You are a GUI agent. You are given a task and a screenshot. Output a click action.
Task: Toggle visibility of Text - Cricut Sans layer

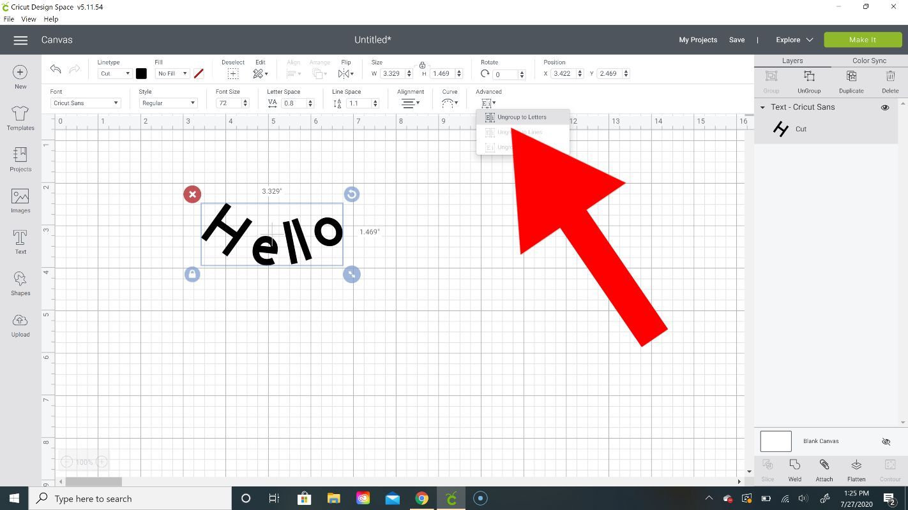click(x=885, y=107)
